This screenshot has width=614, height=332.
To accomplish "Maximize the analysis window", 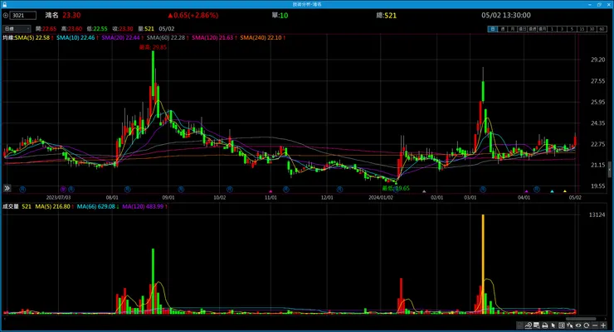I will pyautogui.click(x=599, y=4).
